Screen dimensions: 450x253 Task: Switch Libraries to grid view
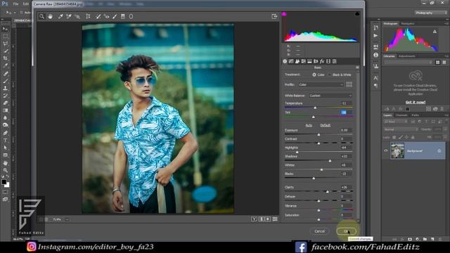[437, 63]
